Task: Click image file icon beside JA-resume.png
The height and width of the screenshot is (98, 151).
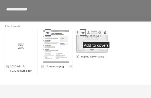Action: (x=43, y=67)
